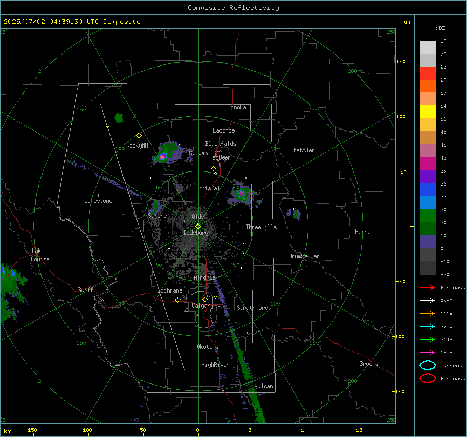
Task: Click the Drumheller label
Action: 304,256
